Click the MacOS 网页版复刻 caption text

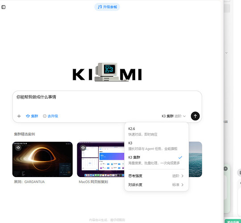(x=93, y=182)
